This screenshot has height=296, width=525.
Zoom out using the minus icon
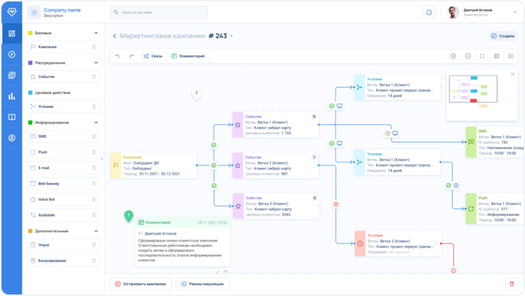tap(467, 56)
